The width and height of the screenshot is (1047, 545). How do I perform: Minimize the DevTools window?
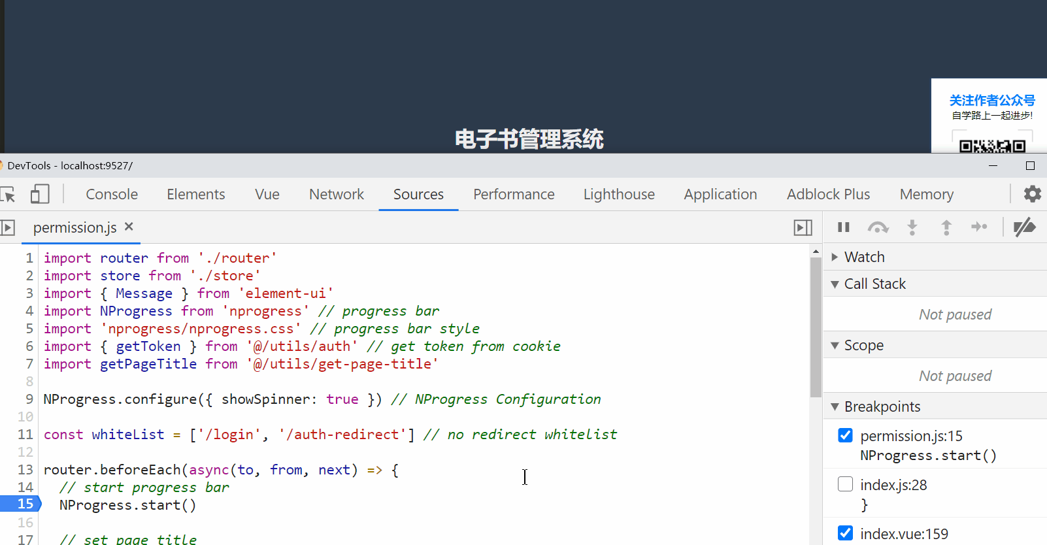pyautogui.click(x=993, y=166)
